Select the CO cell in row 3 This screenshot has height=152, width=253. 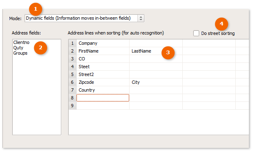tap(103, 59)
